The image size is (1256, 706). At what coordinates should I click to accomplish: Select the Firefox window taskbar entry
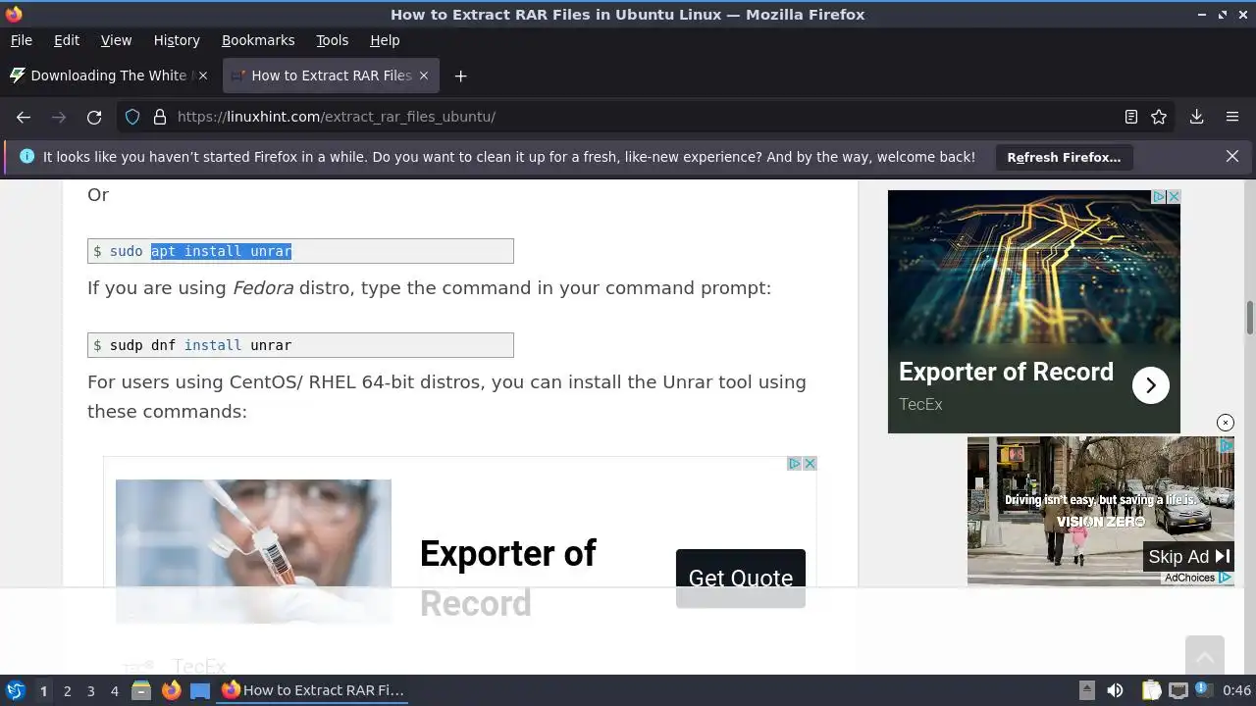click(x=314, y=690)
